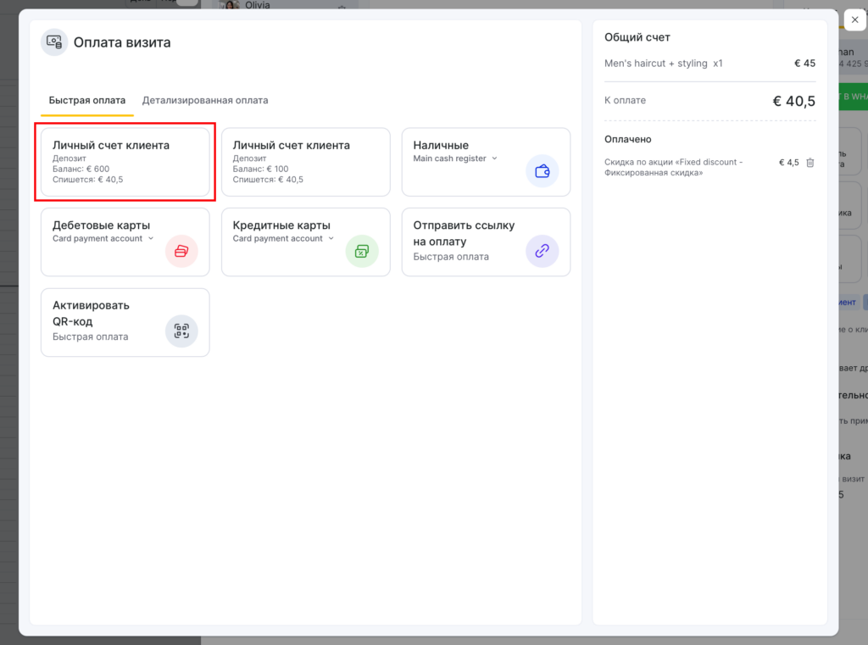868x645 pixels.
Task: Select Активировать QR-код payment option
Action: click(x=91, y=313)
